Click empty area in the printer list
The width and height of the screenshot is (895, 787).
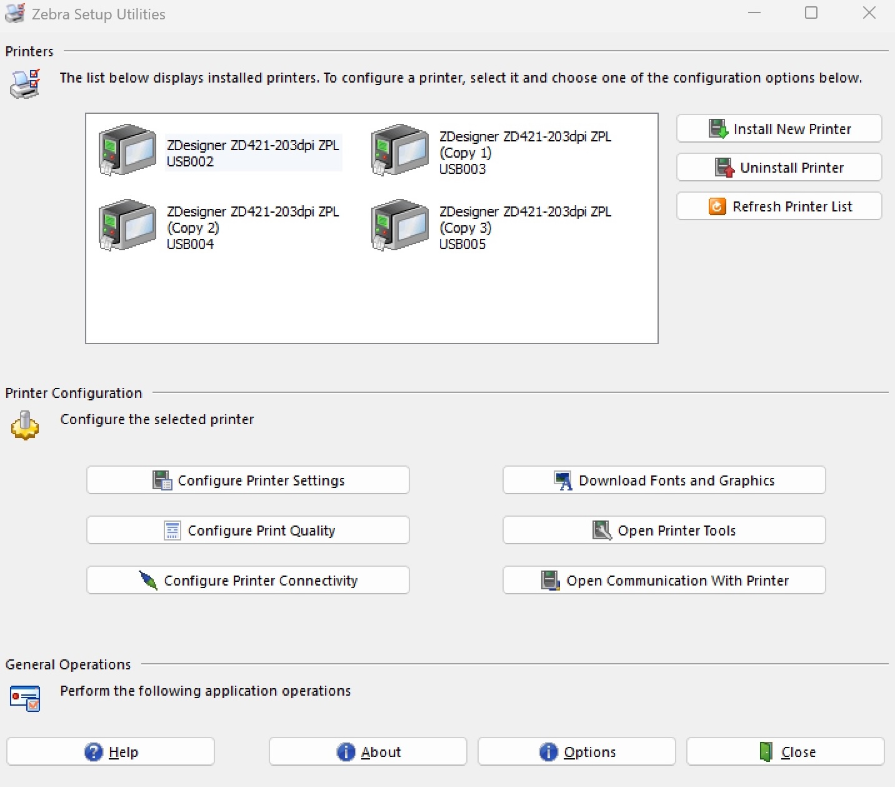[x=371, y=300]
